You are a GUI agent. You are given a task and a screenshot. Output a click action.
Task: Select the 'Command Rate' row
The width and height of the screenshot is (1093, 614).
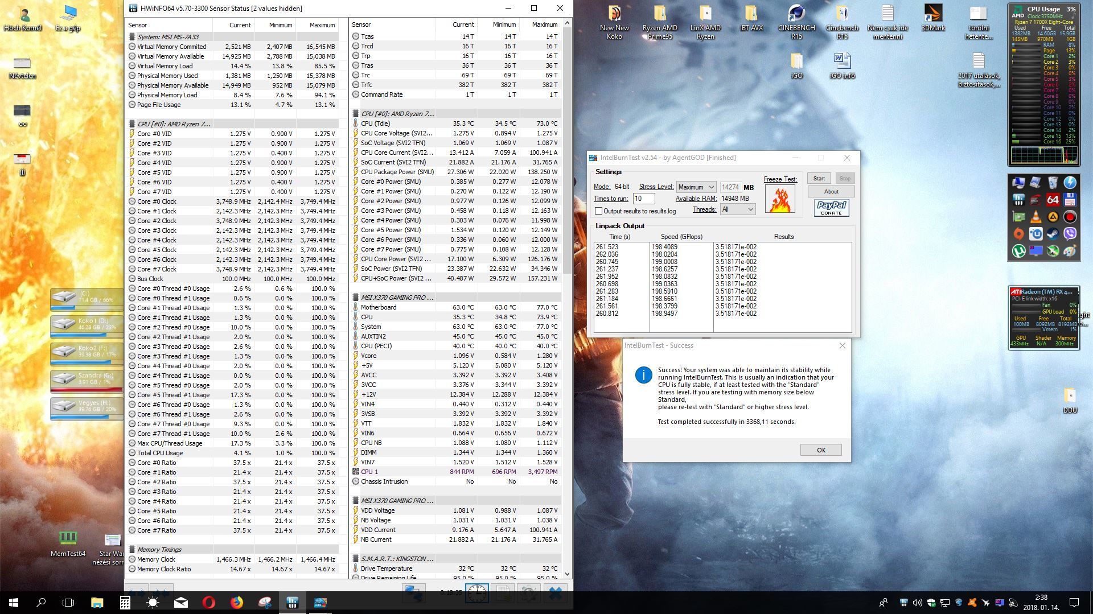pos(455,94)
